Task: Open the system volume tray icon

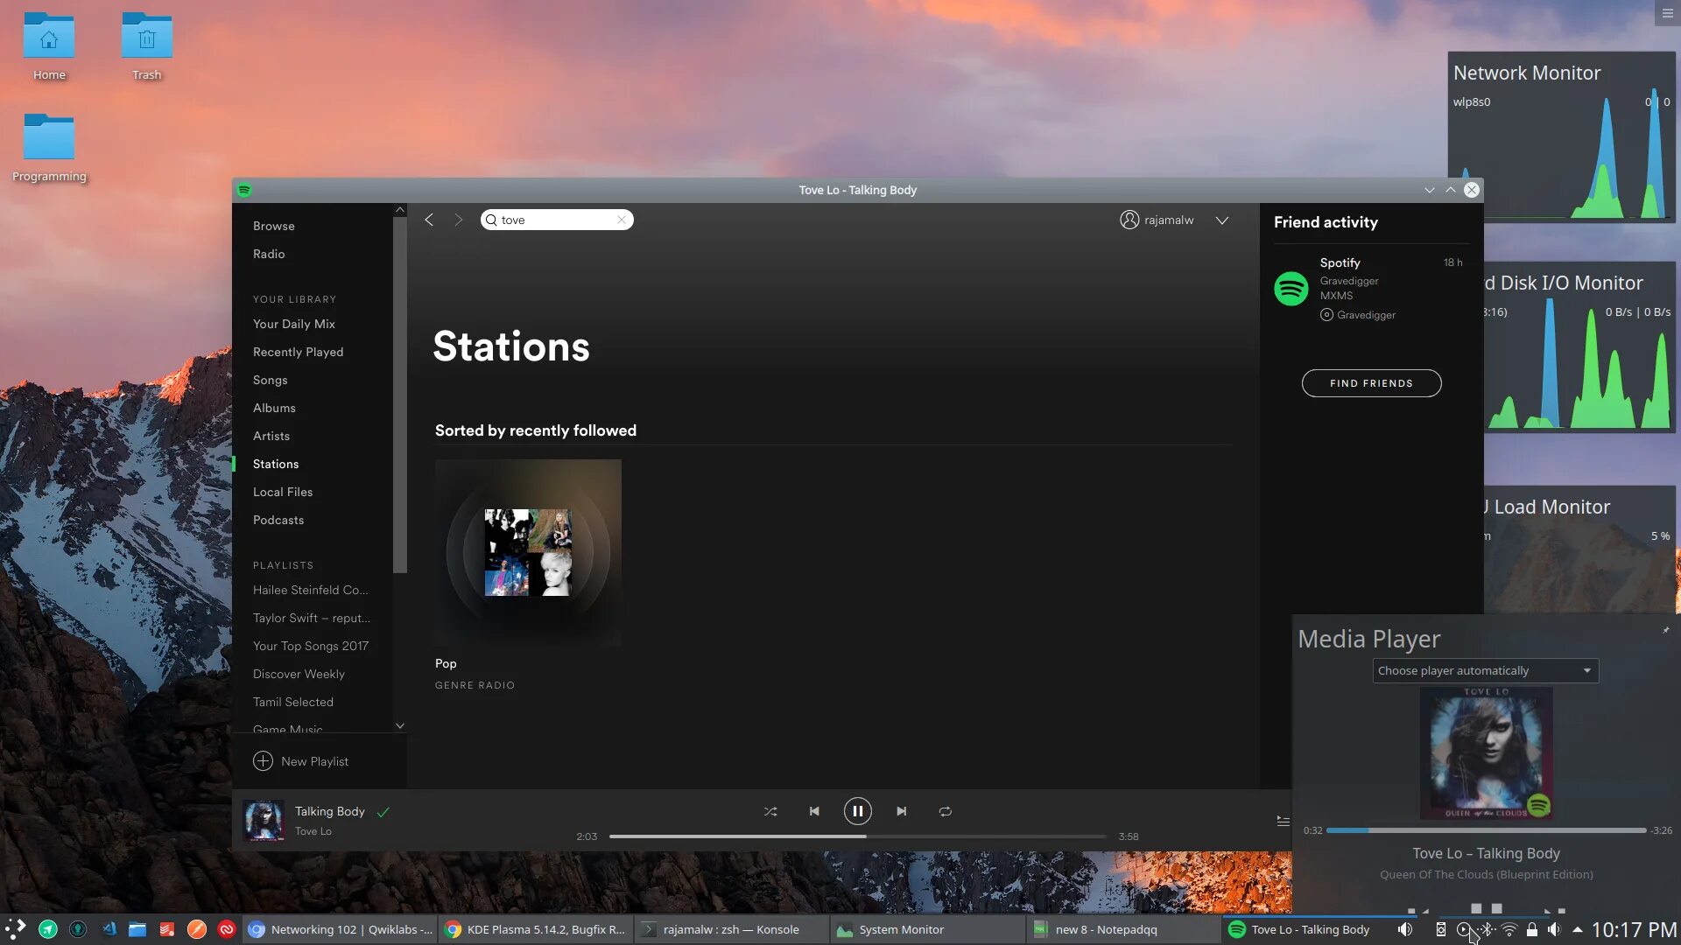Action: tap(1554, 929)
